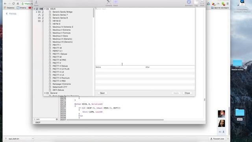The height and width of the screenshot is (142, 252).
Task: Select Maximus VI (Generic) patch
Action: click(62, 39)
